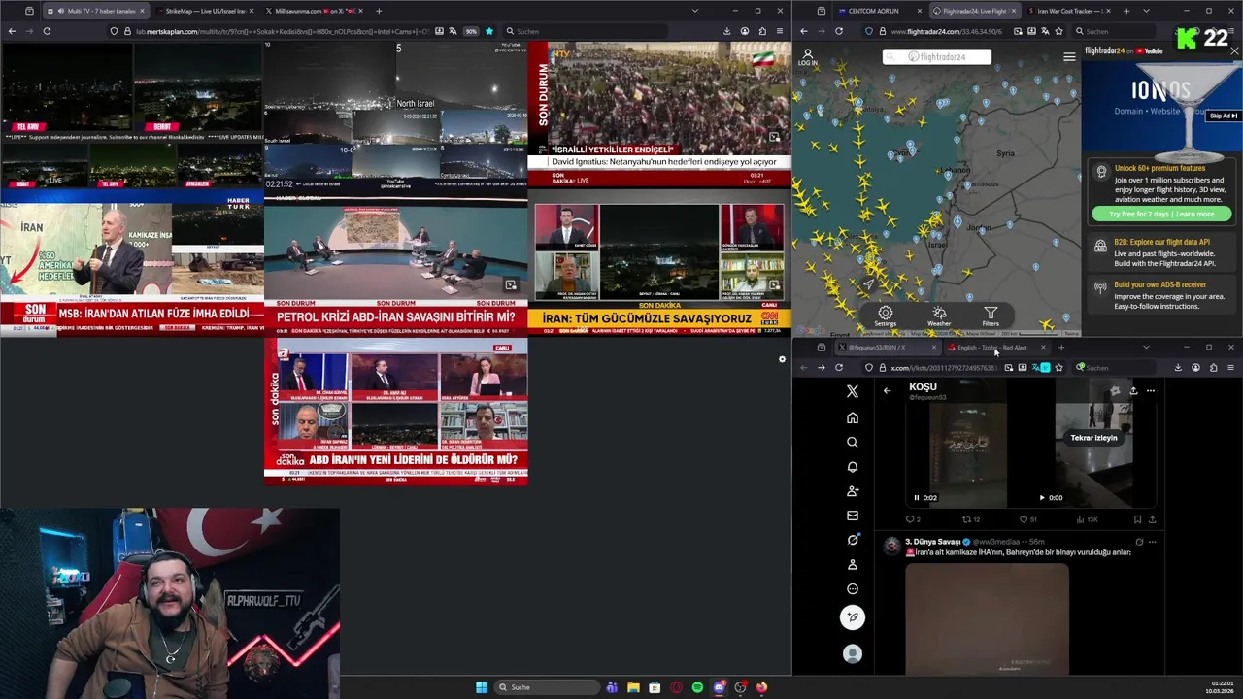The height and width of the screenshot is (699, 1243).
Task: Close the Flightradar24 YouTube ad panel
Action: pyautogui.click(x=1234, y=50)
